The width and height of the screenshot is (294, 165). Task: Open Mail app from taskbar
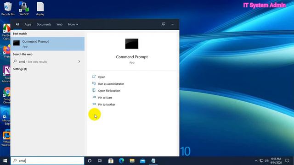tap(142, 161)
